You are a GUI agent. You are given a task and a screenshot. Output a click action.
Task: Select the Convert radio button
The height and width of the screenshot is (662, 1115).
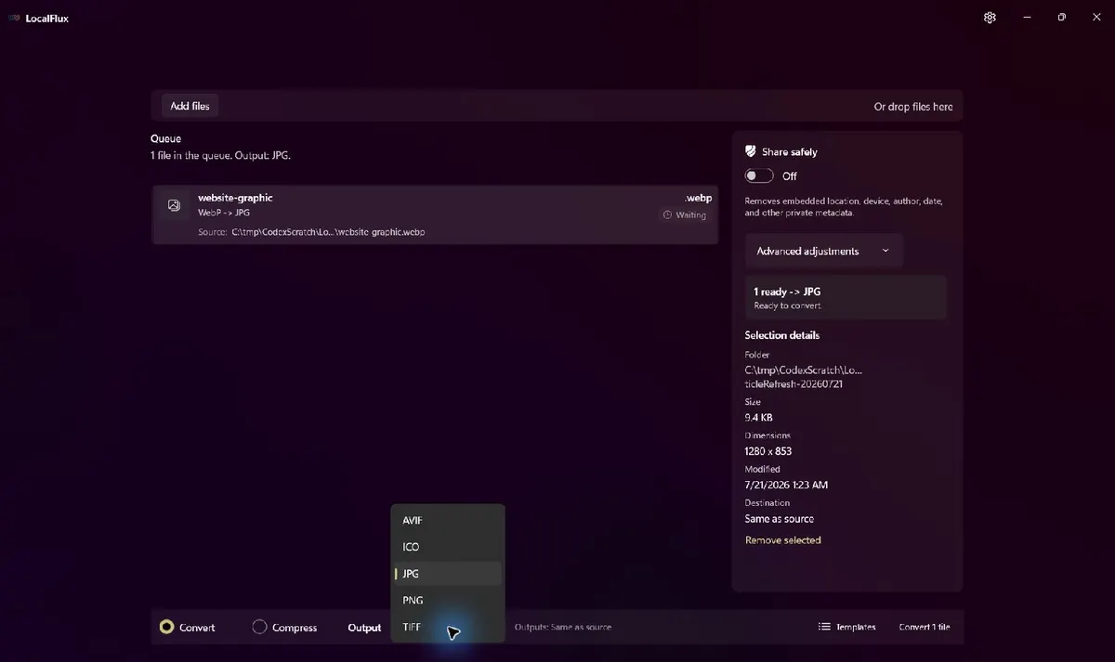tap(166, 627)
